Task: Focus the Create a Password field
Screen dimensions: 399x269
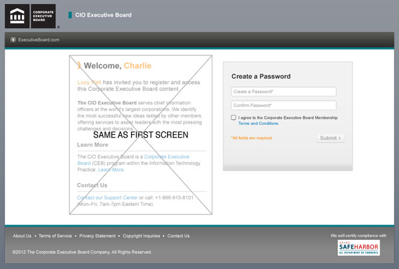Action: 283,92
